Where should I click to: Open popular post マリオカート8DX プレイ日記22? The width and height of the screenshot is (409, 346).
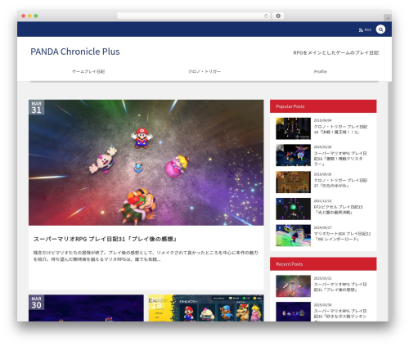click(342, 236)
